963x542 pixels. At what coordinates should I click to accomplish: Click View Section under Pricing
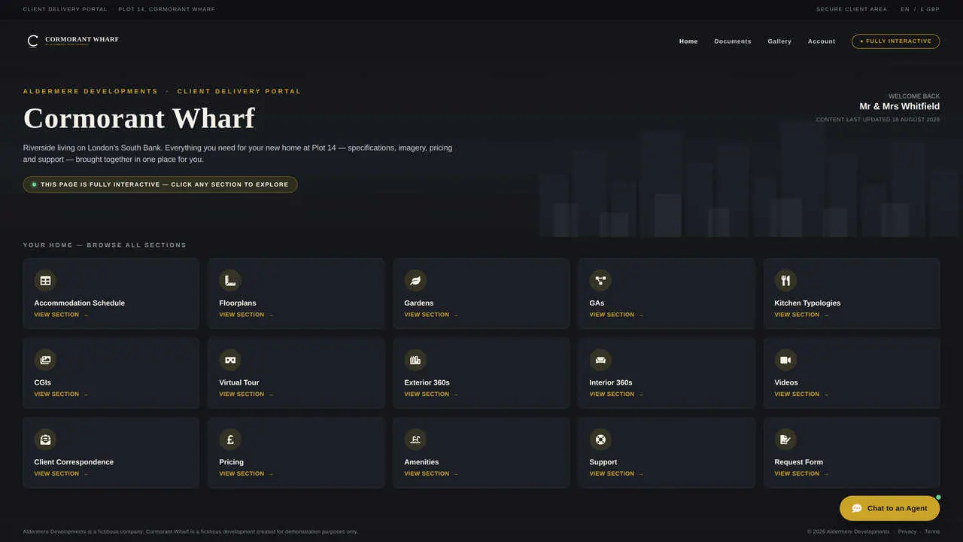pyautogui.click(x=246, y=473)
